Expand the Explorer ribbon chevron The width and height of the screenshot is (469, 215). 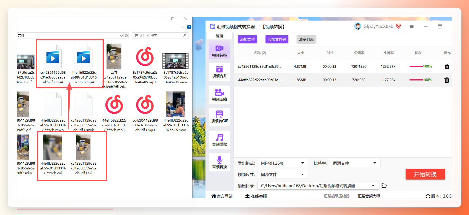(x=183, y=27)
